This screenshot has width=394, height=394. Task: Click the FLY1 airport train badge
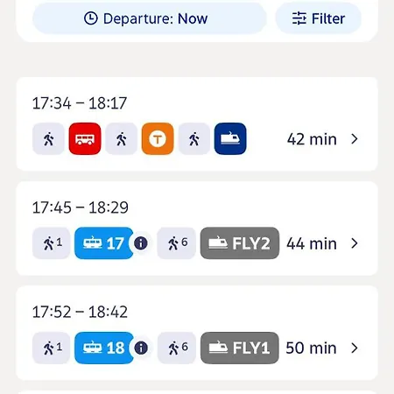[240, 348]
